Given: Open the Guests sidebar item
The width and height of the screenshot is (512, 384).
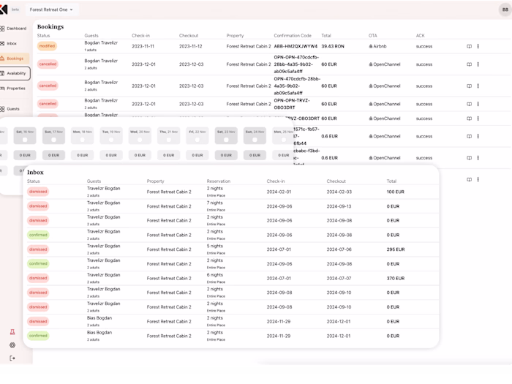Looking at the screenshot, I should coord(10,109).
